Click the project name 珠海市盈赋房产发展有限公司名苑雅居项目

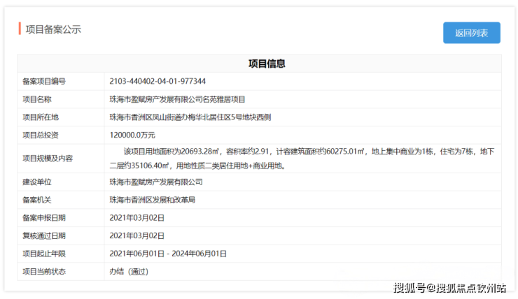click(177, 99)
